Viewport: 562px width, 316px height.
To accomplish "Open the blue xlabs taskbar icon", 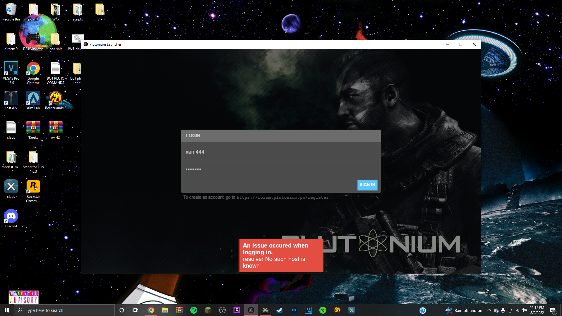I will click(352, 310).
